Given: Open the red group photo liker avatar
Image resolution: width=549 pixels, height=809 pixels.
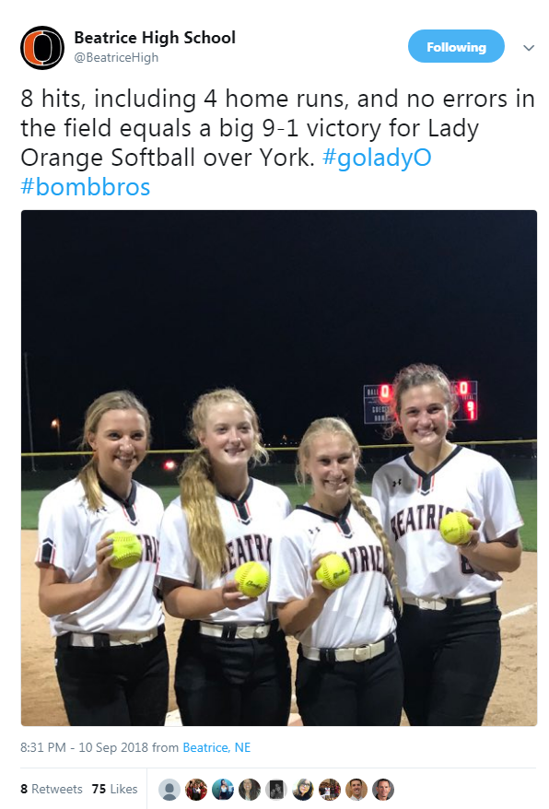Looking at the screenshot, I should tap(196, 790).
